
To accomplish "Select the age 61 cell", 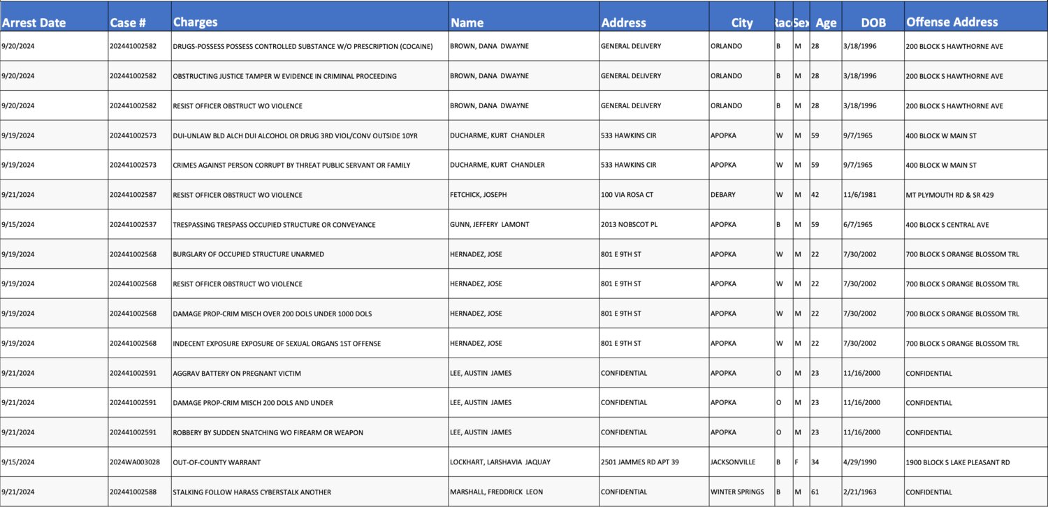I will (826, 492).
